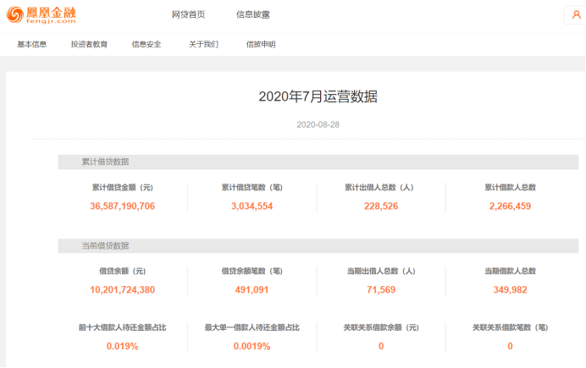Go to 网贷首页 in top navigation
The image size is (586, 368).
[x=188, y=15]
